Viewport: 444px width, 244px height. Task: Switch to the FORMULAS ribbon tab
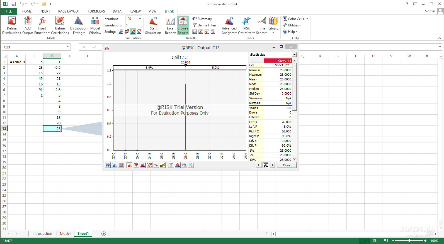coord(96,11)
